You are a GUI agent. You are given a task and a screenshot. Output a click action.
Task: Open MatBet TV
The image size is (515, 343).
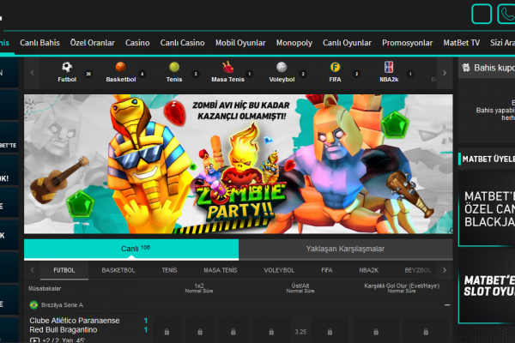click(462, 43)
